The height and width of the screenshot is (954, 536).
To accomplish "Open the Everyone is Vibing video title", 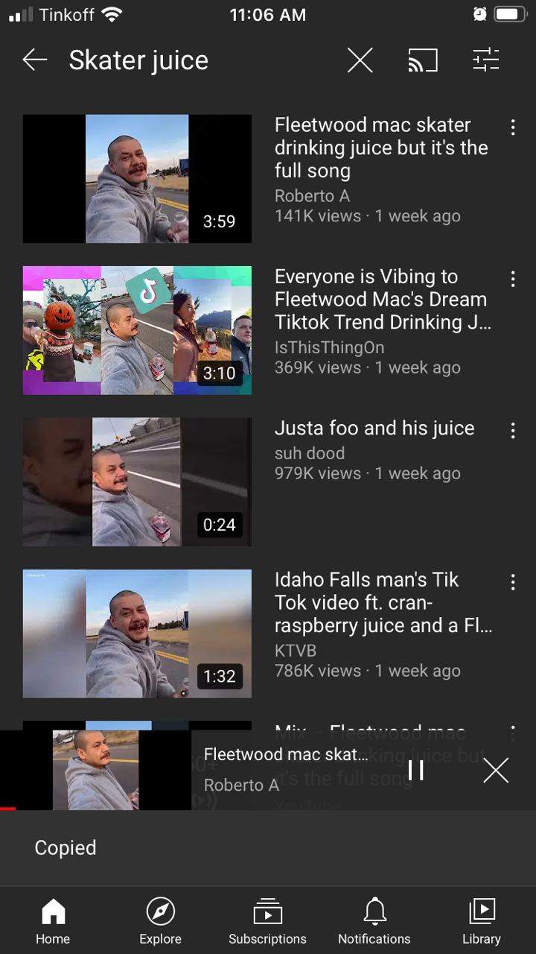I will tap(383, 299).
